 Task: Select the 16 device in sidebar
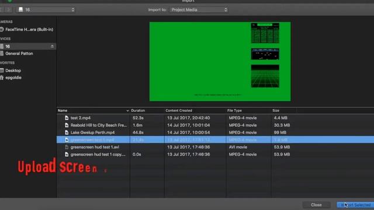28,47
